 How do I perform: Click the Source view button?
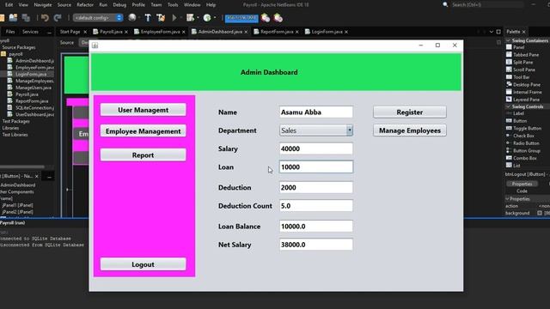point(67,42)
